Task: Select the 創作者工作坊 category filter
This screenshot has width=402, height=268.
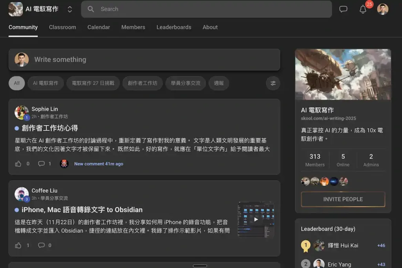Action: [143, 83]
